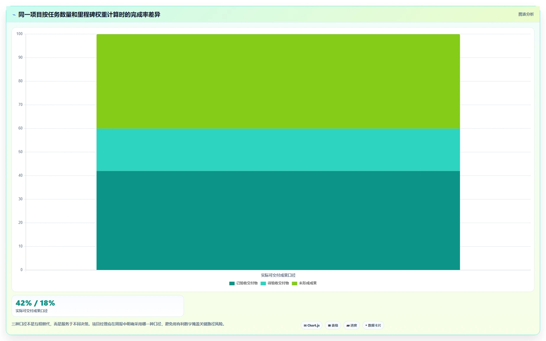This screenshot has height=341, width=546.
Task: Click the small icon before the title
Action: click(14, 15)
